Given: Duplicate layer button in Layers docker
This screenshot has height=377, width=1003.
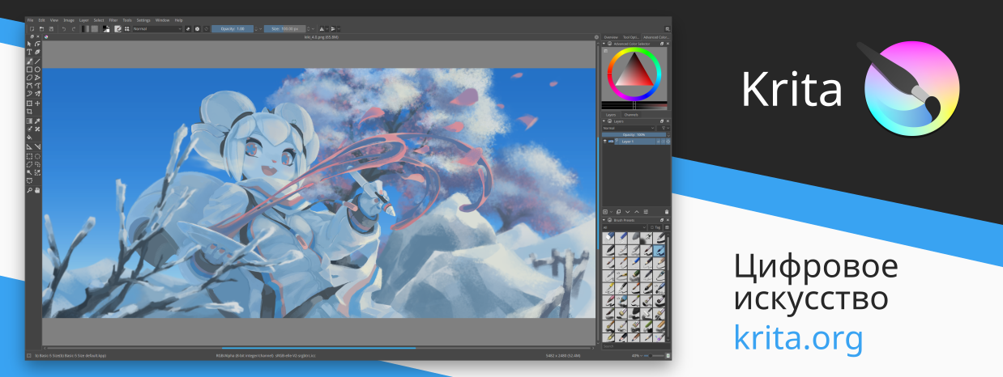Looking at the screenshot, I should click(618, 212).
